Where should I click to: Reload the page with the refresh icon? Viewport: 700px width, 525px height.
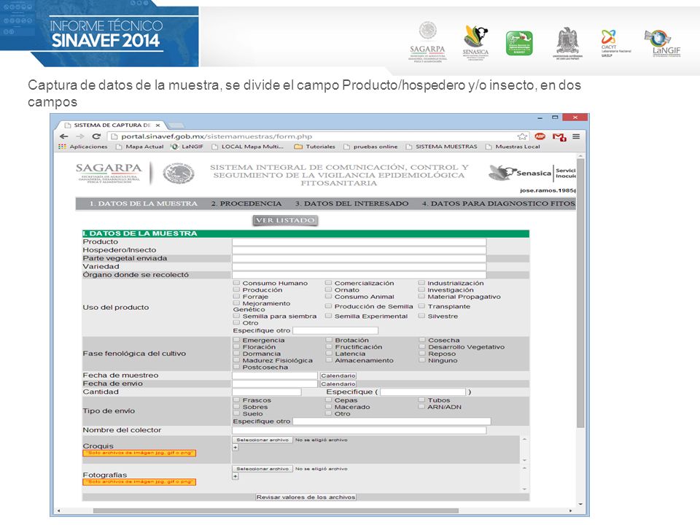coord(96,136)
